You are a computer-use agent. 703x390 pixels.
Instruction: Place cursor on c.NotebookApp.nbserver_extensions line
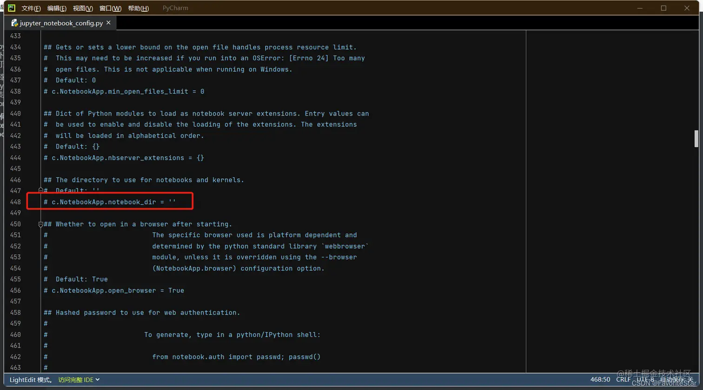point(124,158)
